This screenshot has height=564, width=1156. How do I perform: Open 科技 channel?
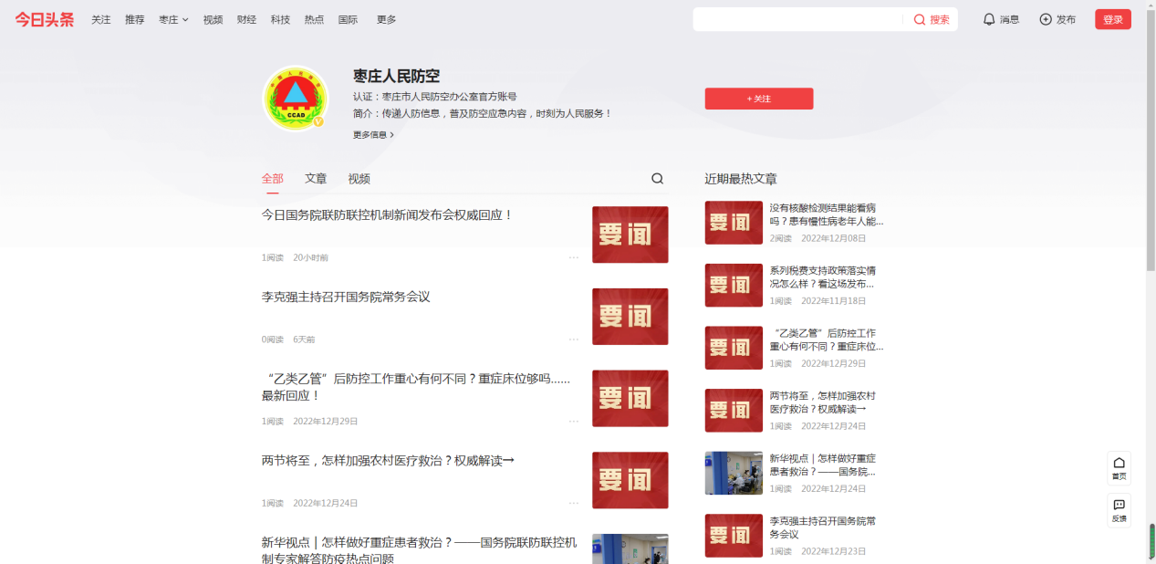coord(280,19)
